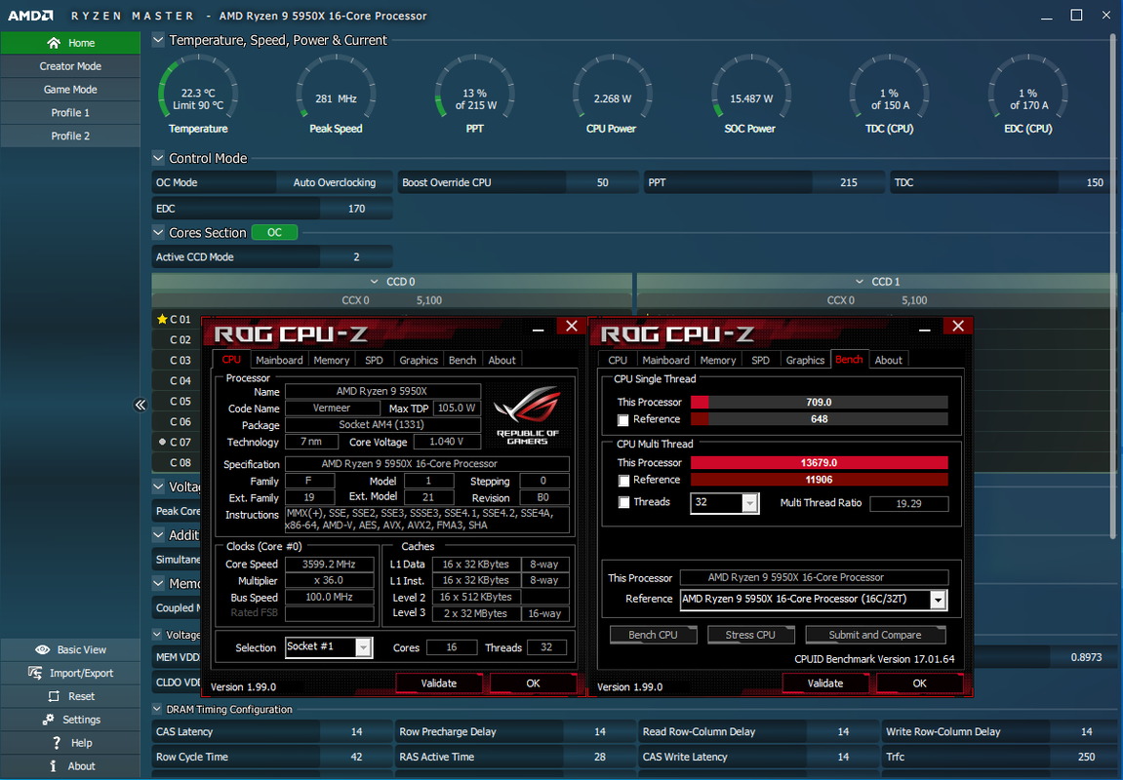Image resolution: width=1123 pixels, height=780 pixels.
Task: Click the Import/Export icon
Action: [x=35, y=673]
